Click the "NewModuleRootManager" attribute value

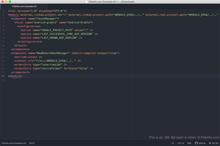tap(53, 53)
